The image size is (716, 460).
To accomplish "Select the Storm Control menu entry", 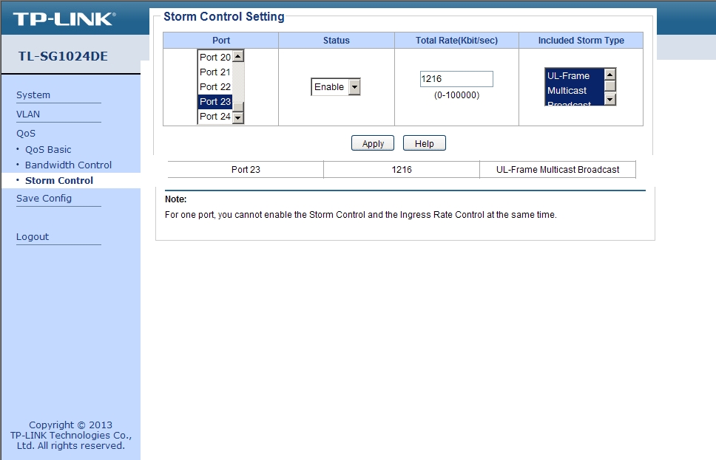I will 58,180.
